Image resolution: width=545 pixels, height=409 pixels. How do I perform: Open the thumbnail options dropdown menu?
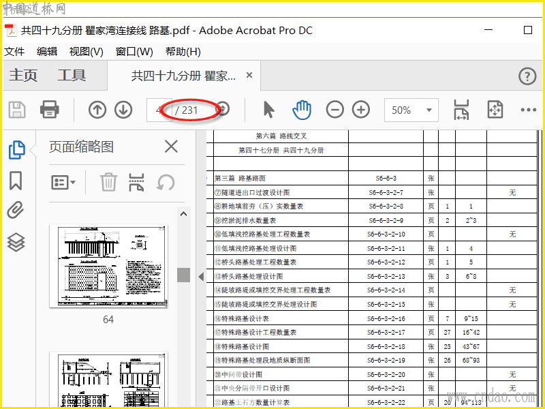63,182
